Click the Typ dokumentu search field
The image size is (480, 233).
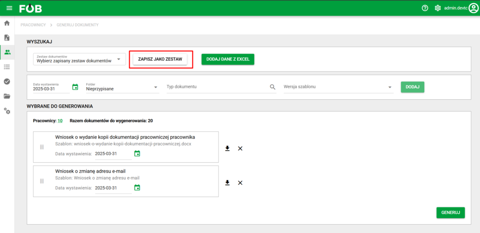tap(216, 87)
